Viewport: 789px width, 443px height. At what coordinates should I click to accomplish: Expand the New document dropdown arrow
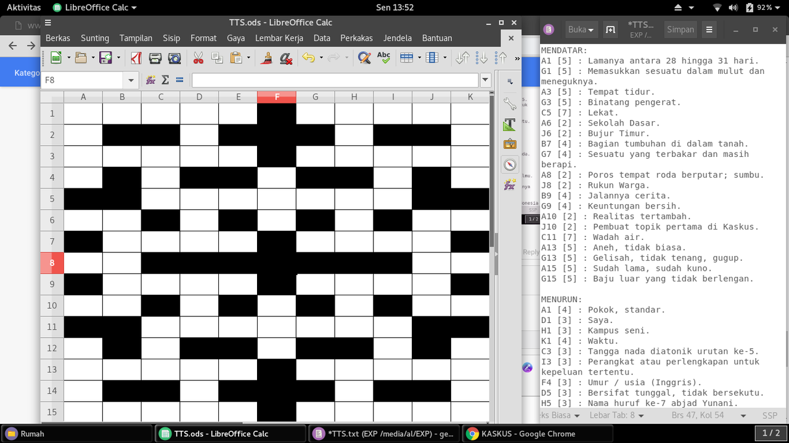click(68, 58)
